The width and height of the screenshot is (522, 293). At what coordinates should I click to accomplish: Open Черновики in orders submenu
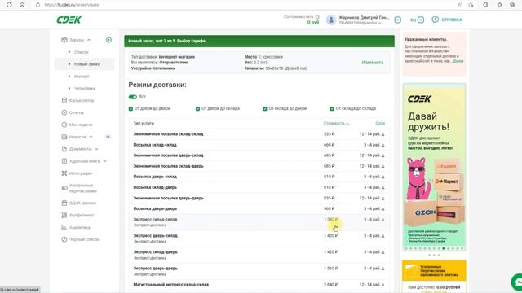coord(85,89)
